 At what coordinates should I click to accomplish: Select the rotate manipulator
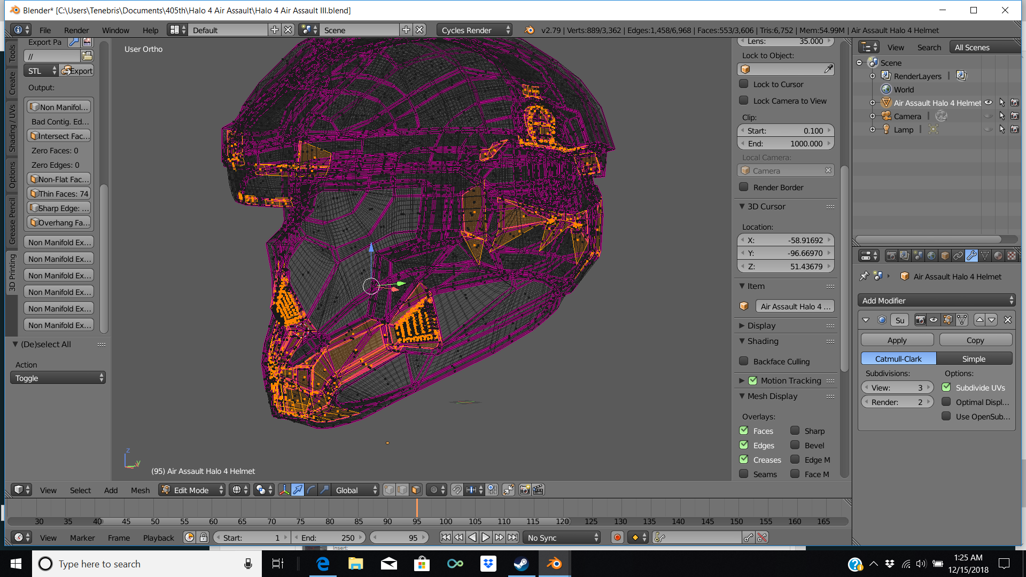(311, 490)
